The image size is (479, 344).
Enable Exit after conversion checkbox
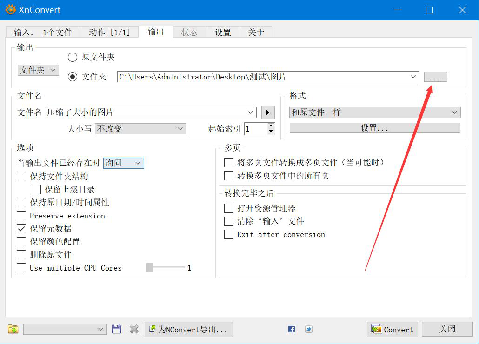[229, 234]
